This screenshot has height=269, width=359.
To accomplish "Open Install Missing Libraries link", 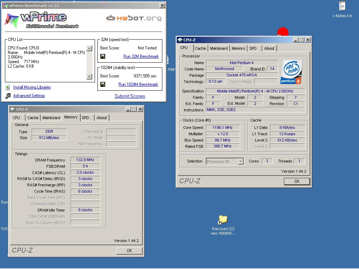I will pos(32,87).
